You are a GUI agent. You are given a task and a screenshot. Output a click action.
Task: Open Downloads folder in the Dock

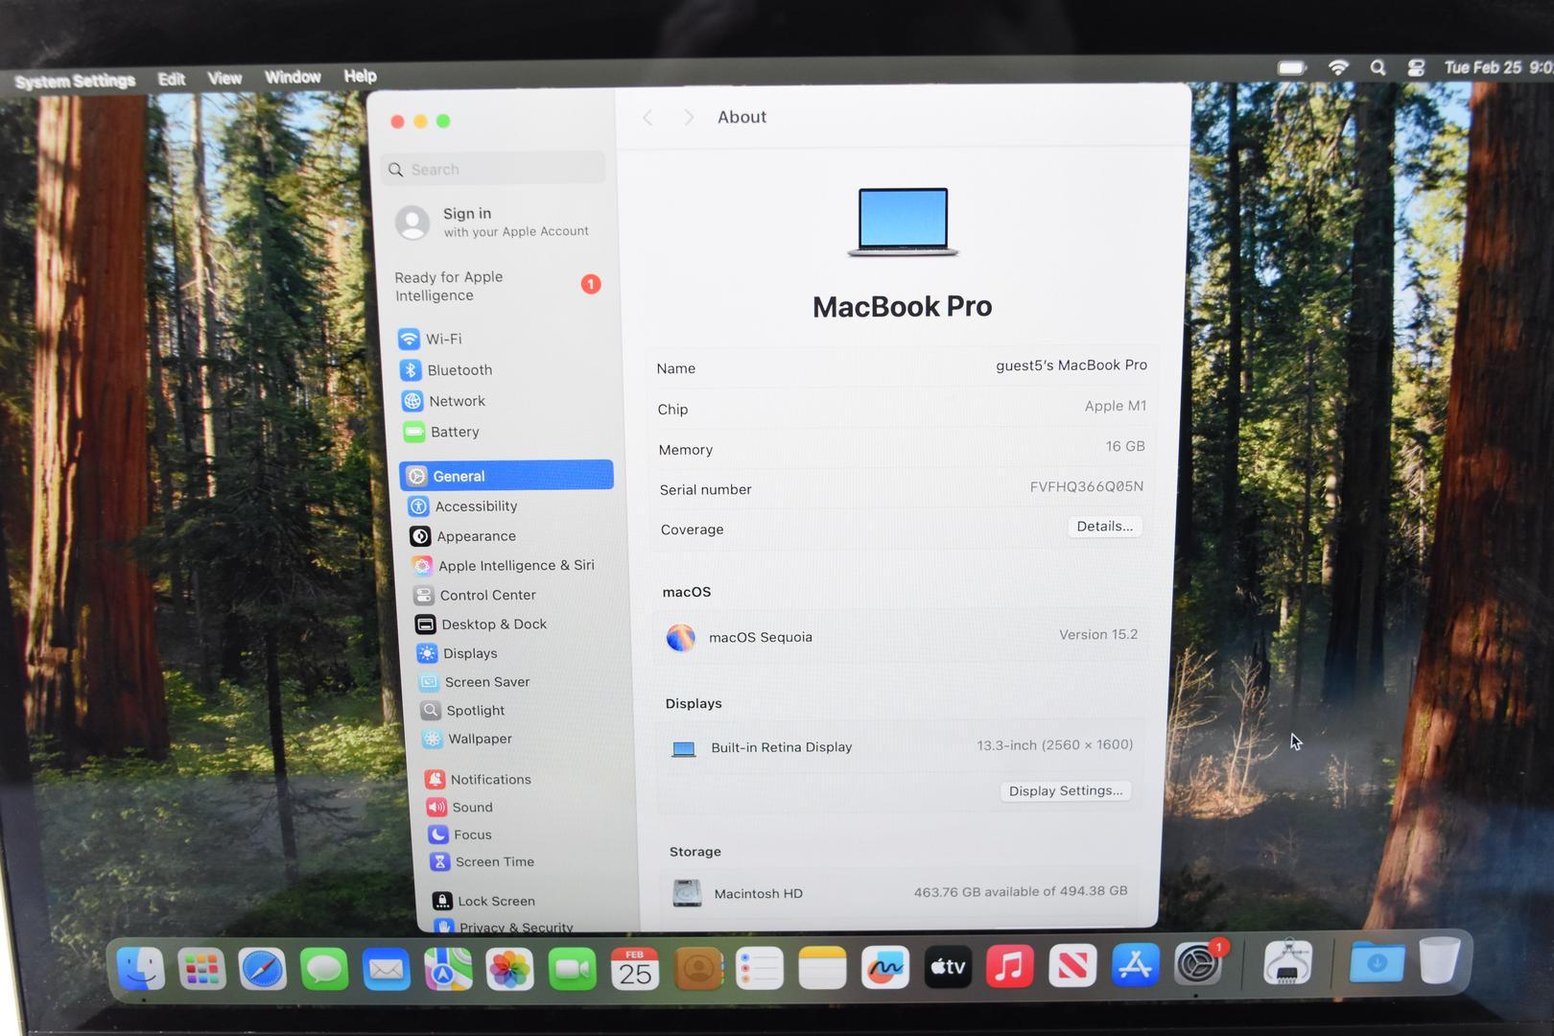[1377, 962]
